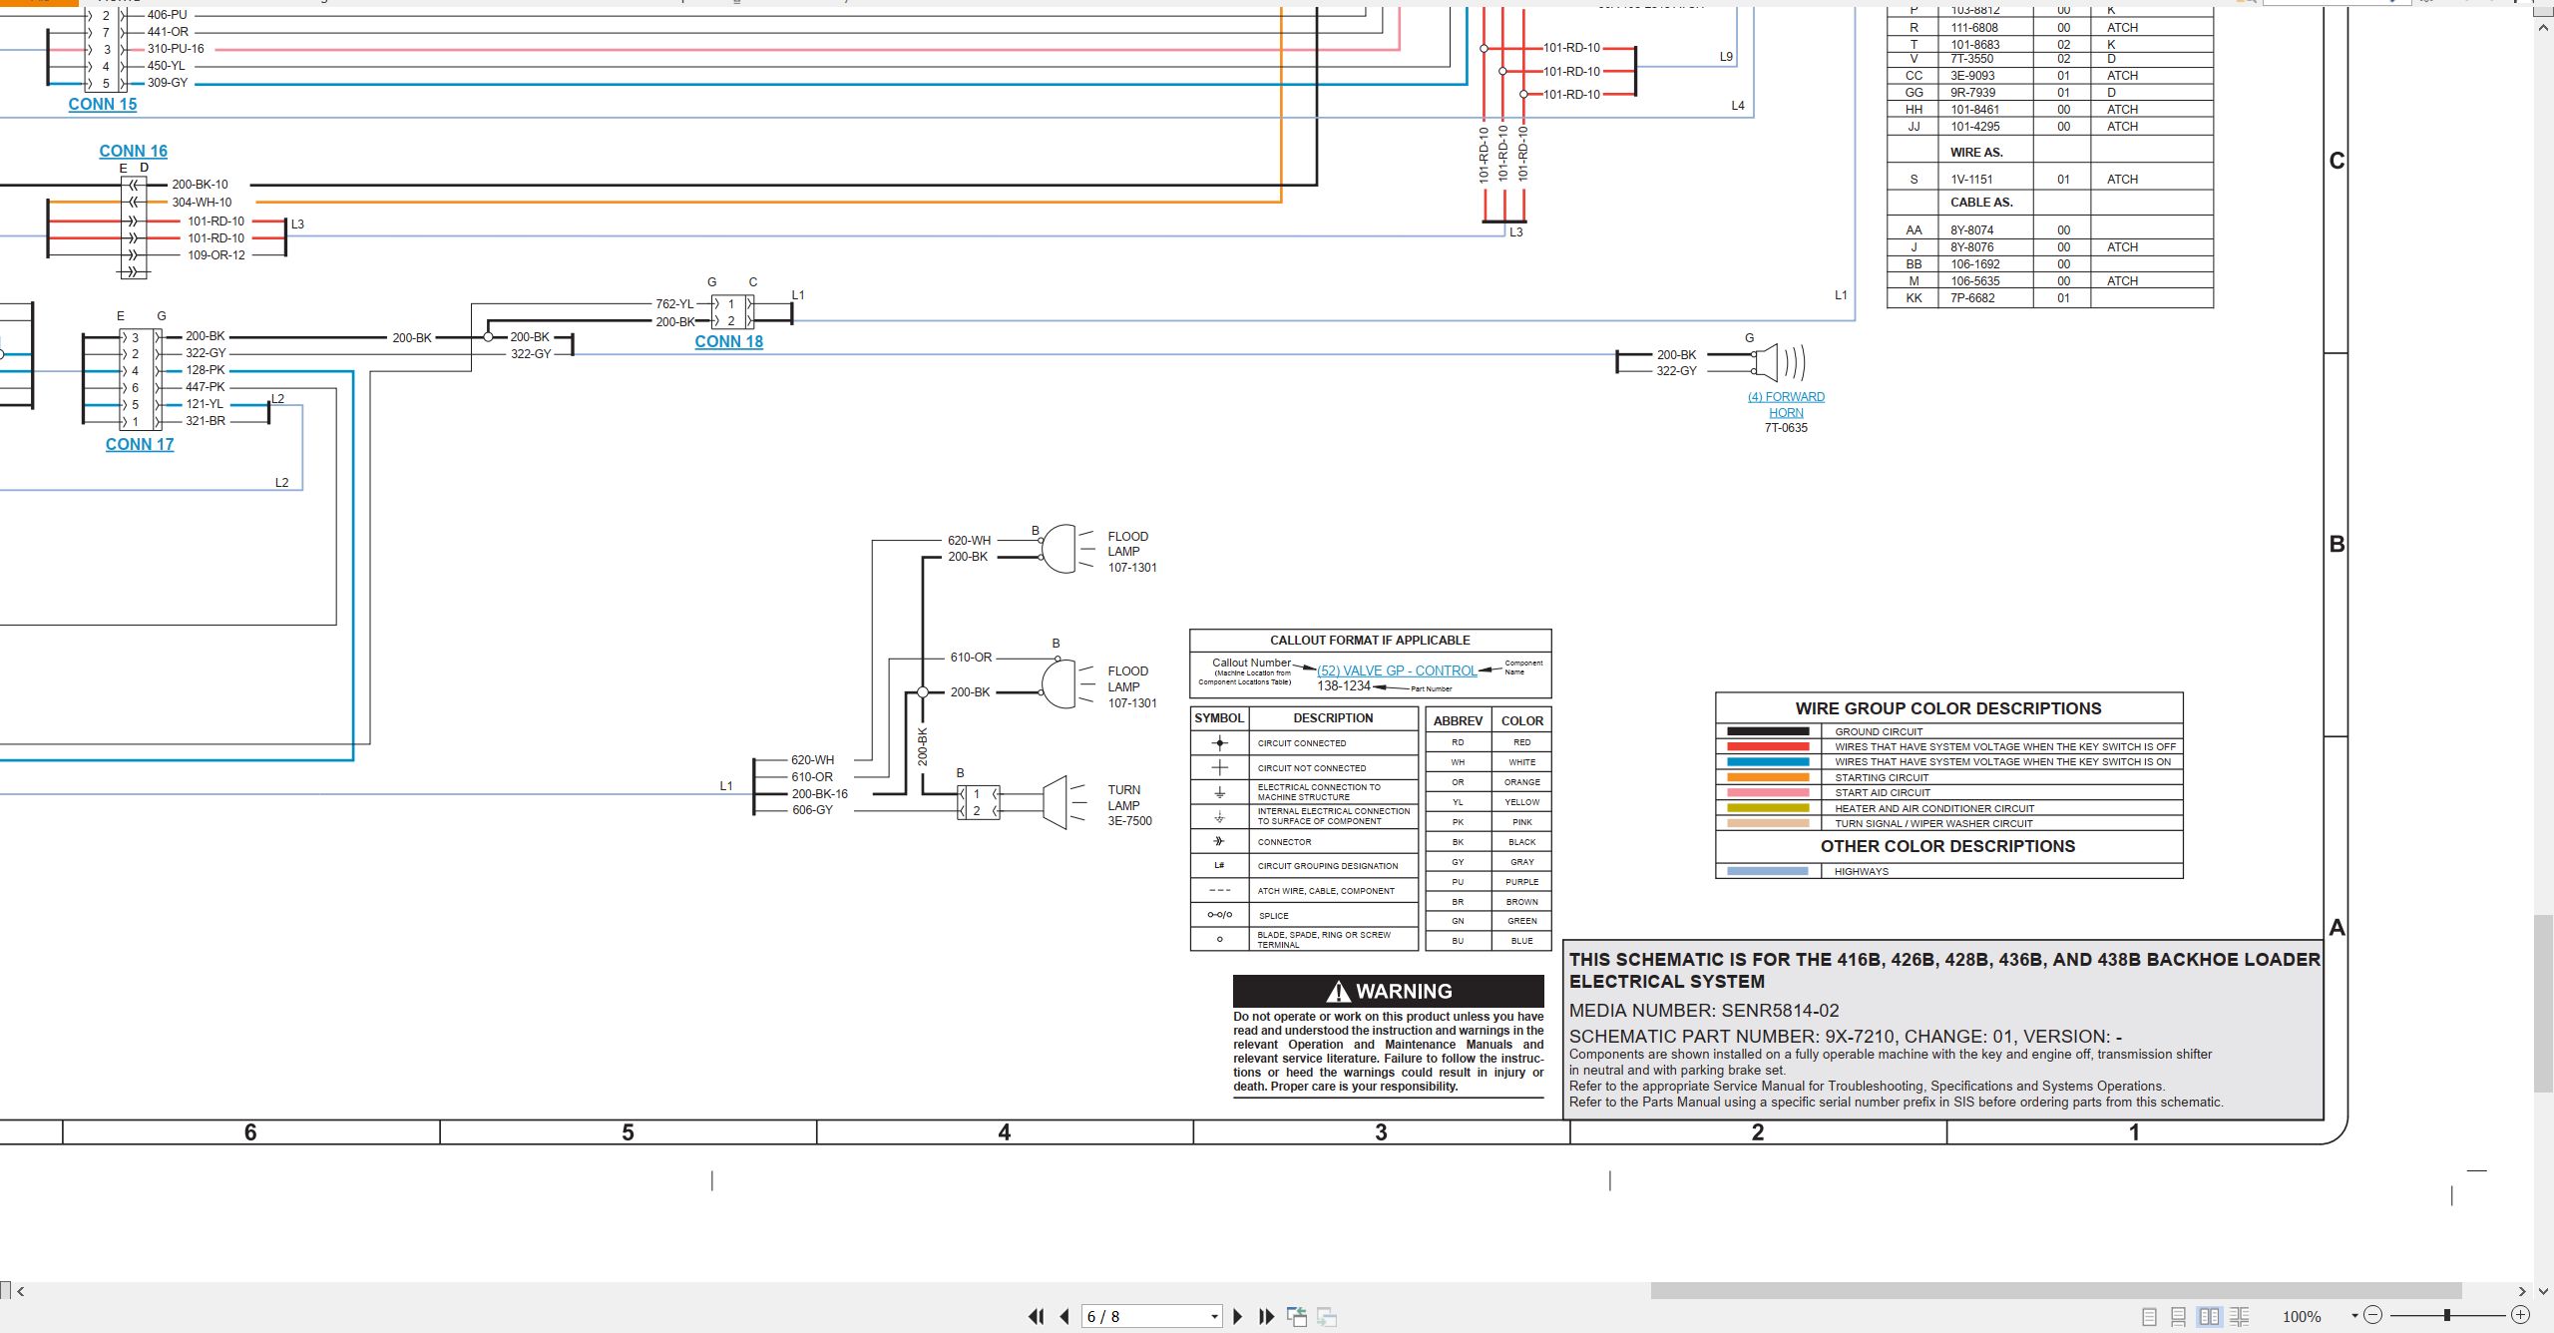Image resolution: width=2554 pixels, height=1333 pixels.
Task: Open the page number 6 / 8 dropdown
Action: point(1214,1317)
